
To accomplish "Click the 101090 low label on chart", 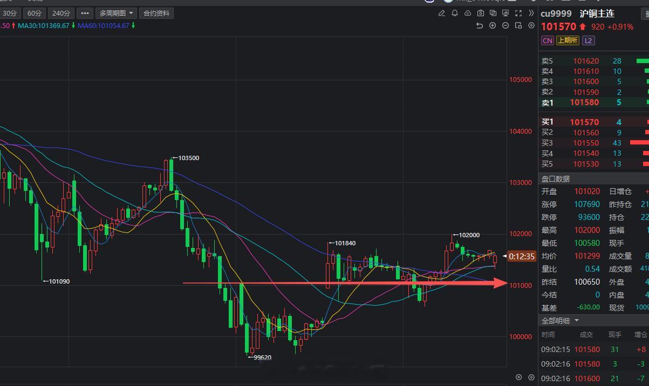I will click(x=59, y=281).
